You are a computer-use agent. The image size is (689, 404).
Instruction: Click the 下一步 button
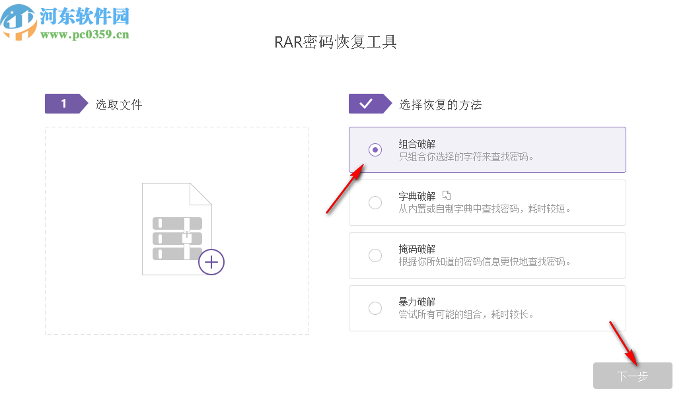(632, 376)
